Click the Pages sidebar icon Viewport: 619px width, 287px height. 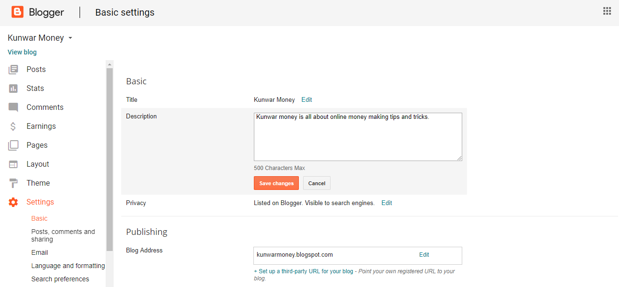coord(13,145)
